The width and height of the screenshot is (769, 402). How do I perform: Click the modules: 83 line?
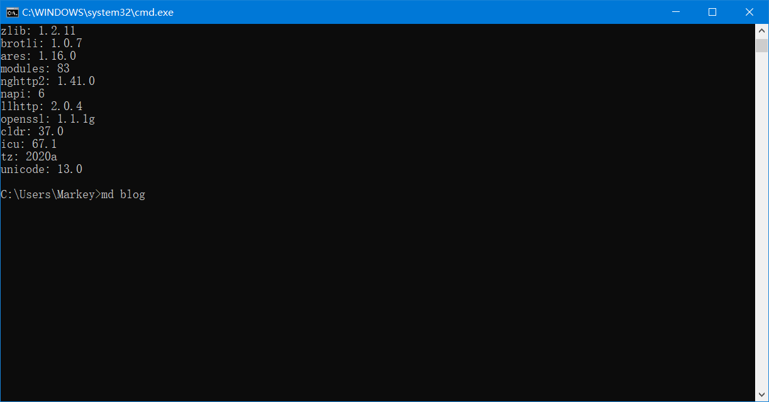[35, 69]
